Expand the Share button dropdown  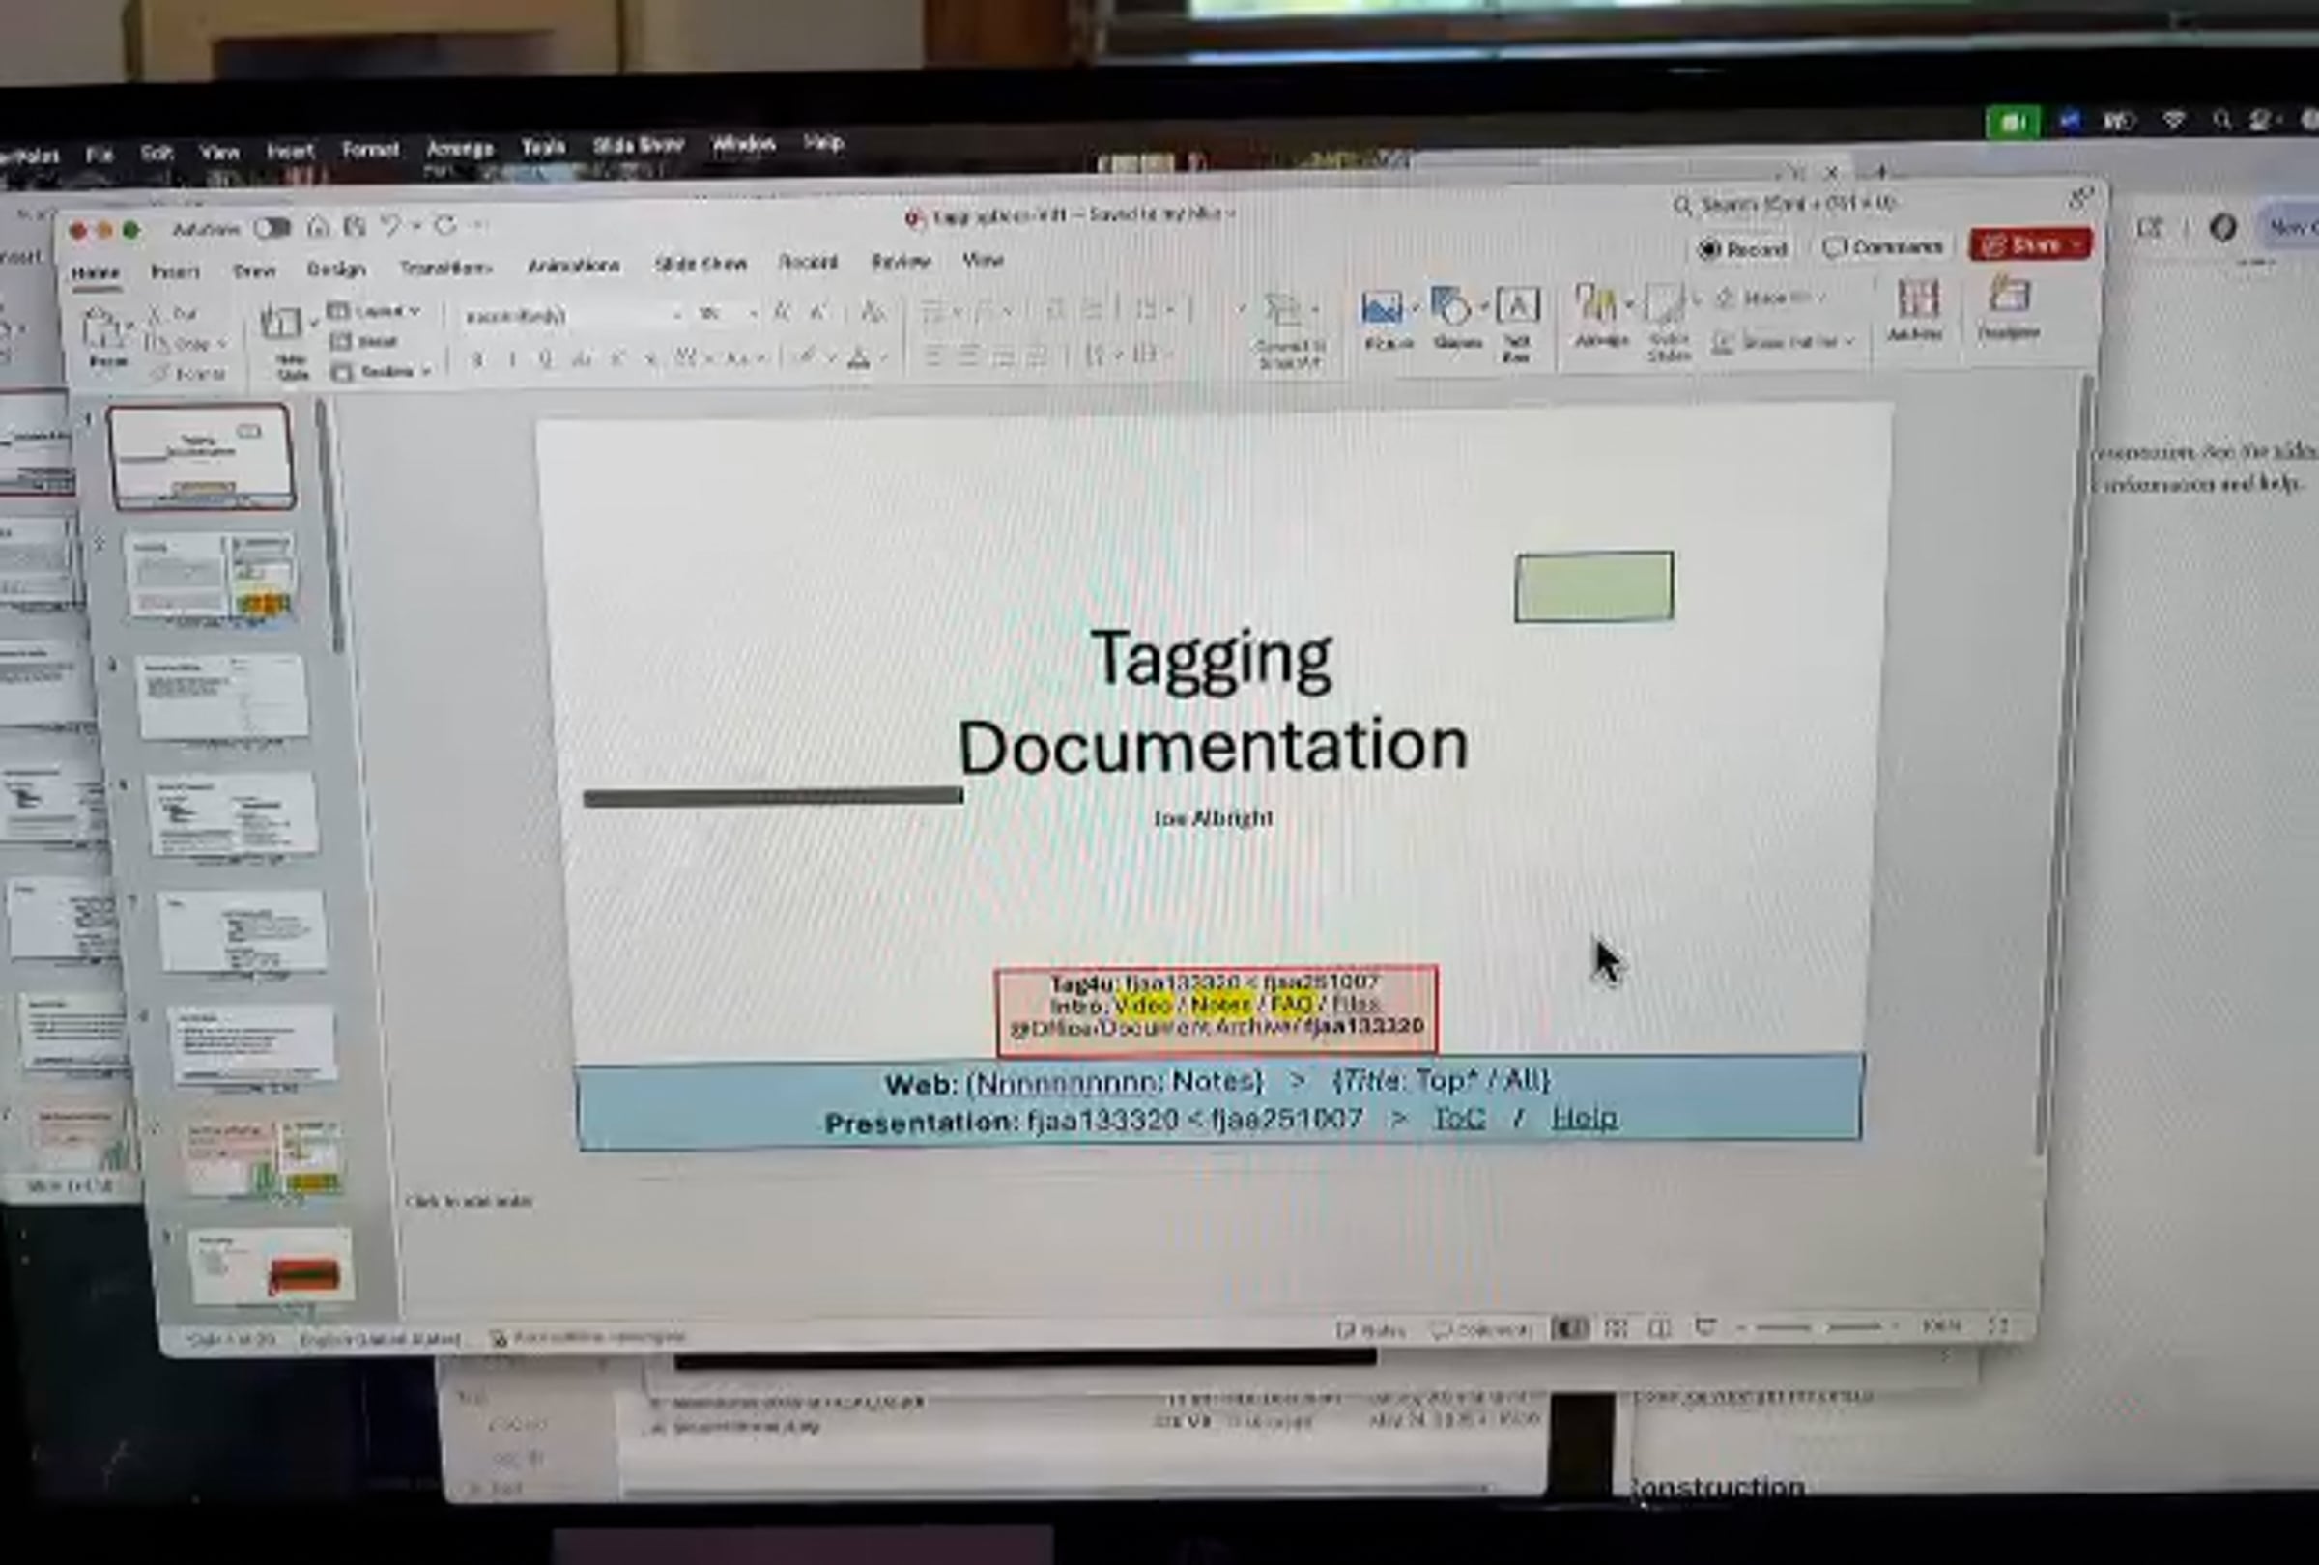pyautogui.click(x=2077, y=244)
